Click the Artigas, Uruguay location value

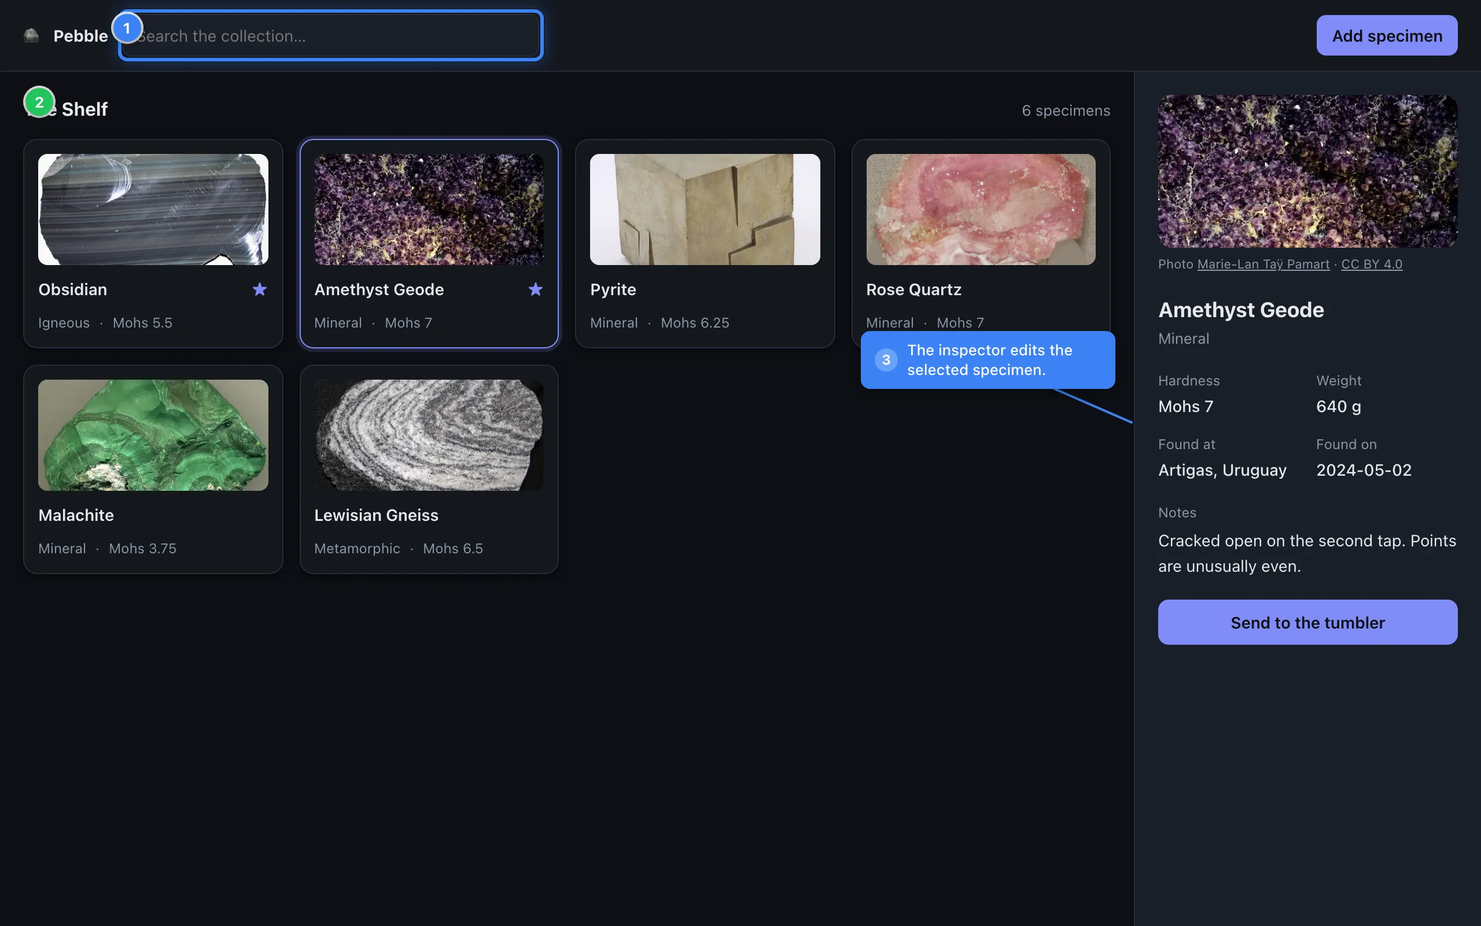point(1222,470)
